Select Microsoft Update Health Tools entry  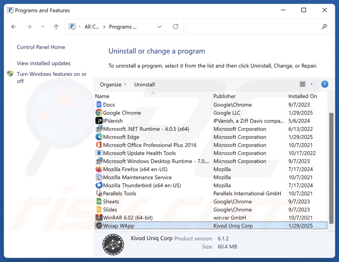pos(139,153)
